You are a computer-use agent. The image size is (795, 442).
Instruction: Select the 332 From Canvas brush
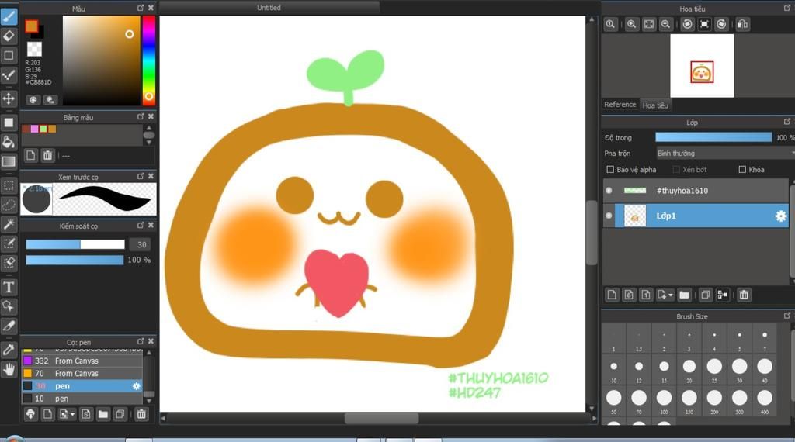tap(82, 361)
